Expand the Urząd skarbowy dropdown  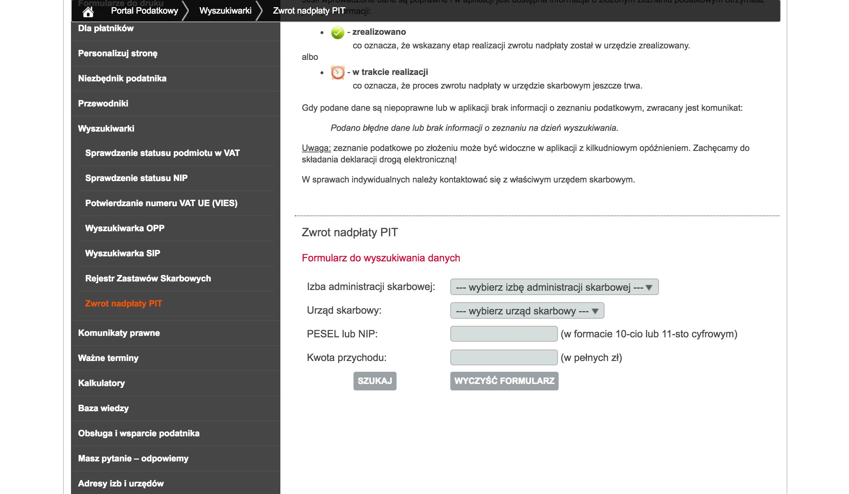pyautogui.click(x=527, y=311)
